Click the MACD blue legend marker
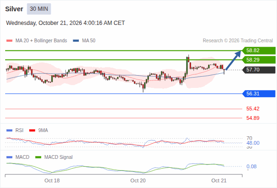Image resolution: width=277 pixels, height=188 pixels. [9, 157]
